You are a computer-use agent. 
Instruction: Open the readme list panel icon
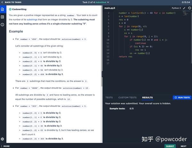pos(3,17)
